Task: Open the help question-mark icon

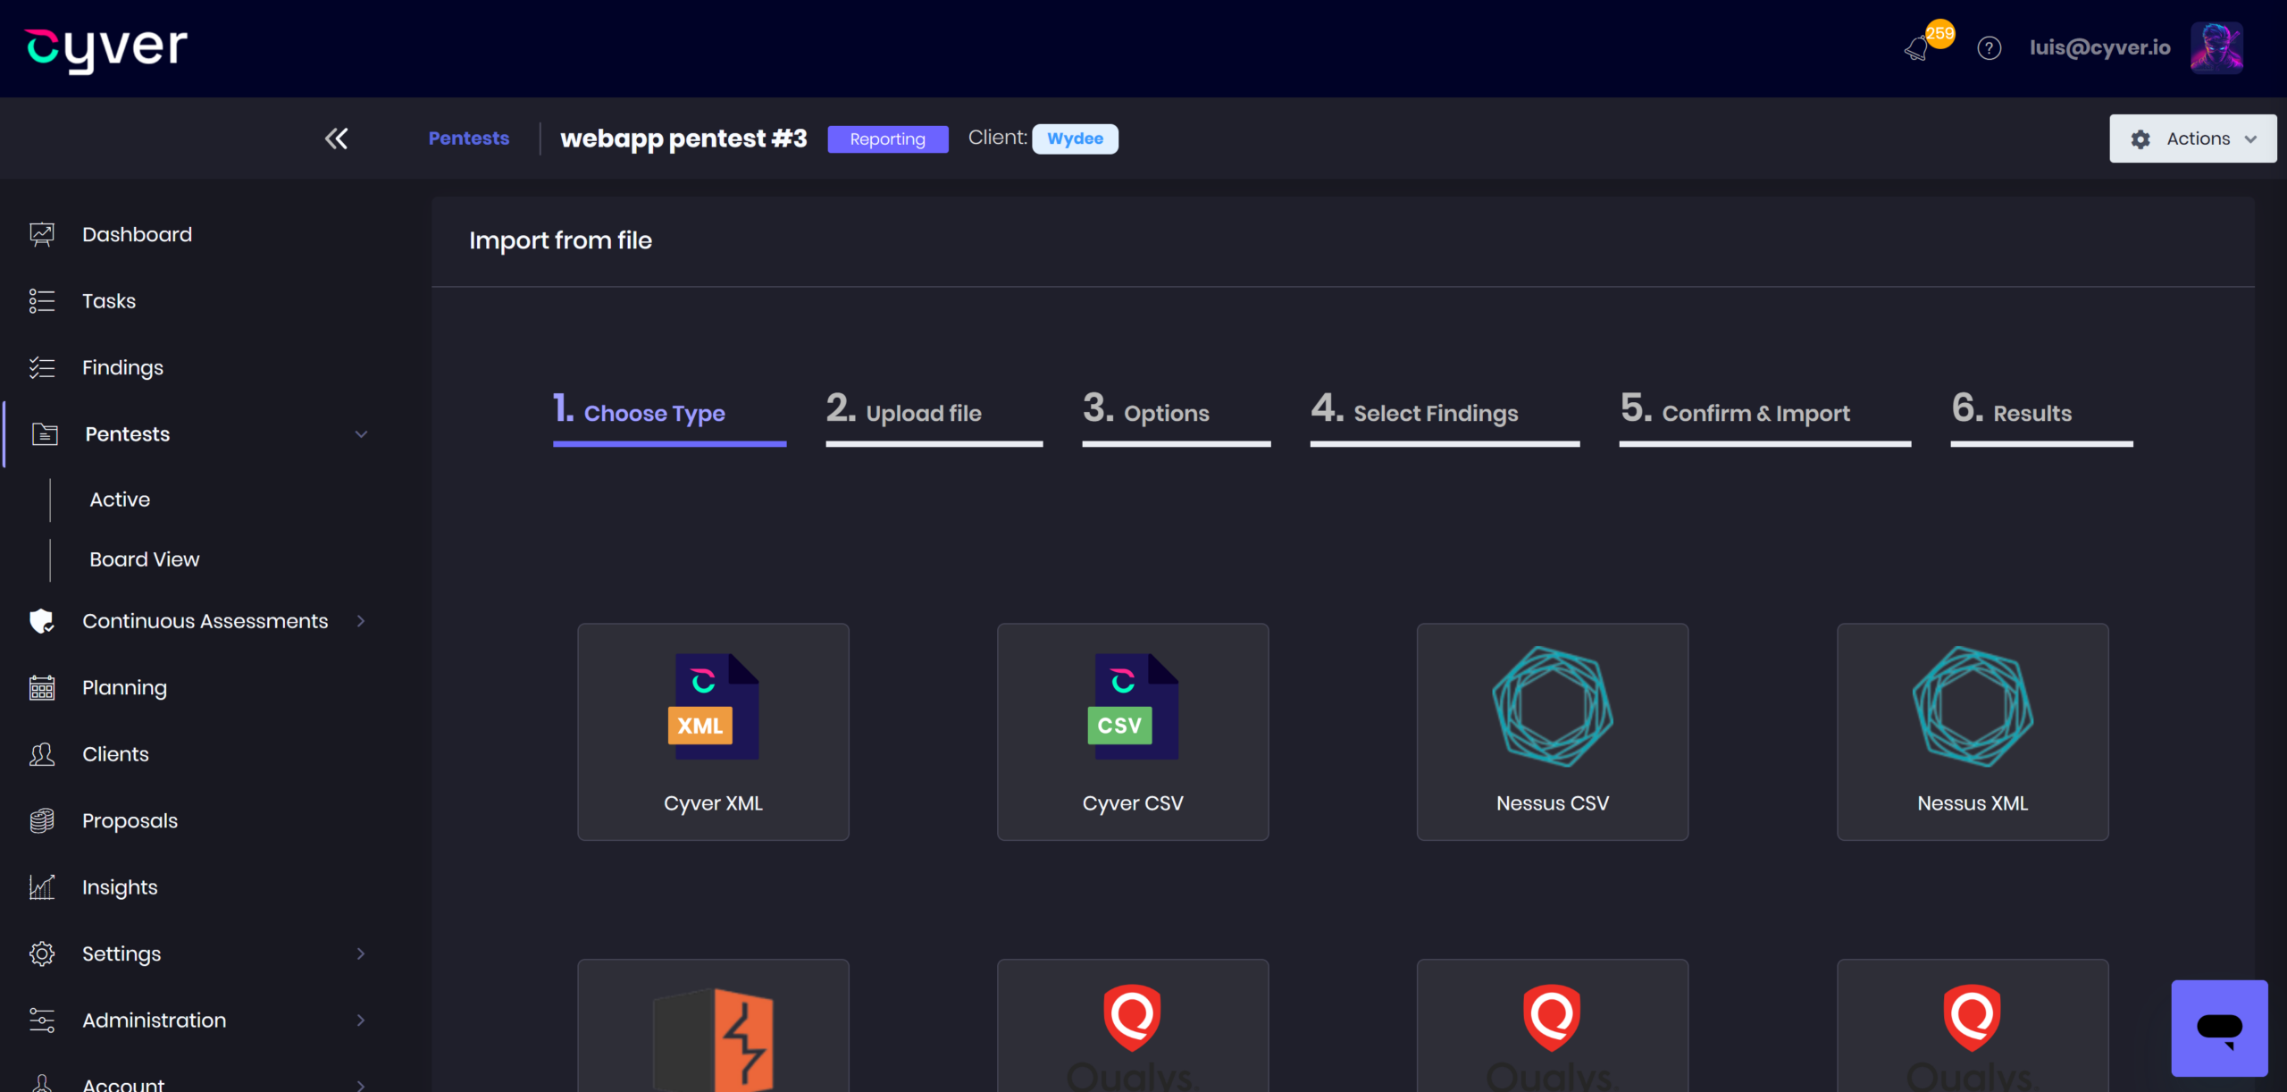Action: pos(1989,48)
